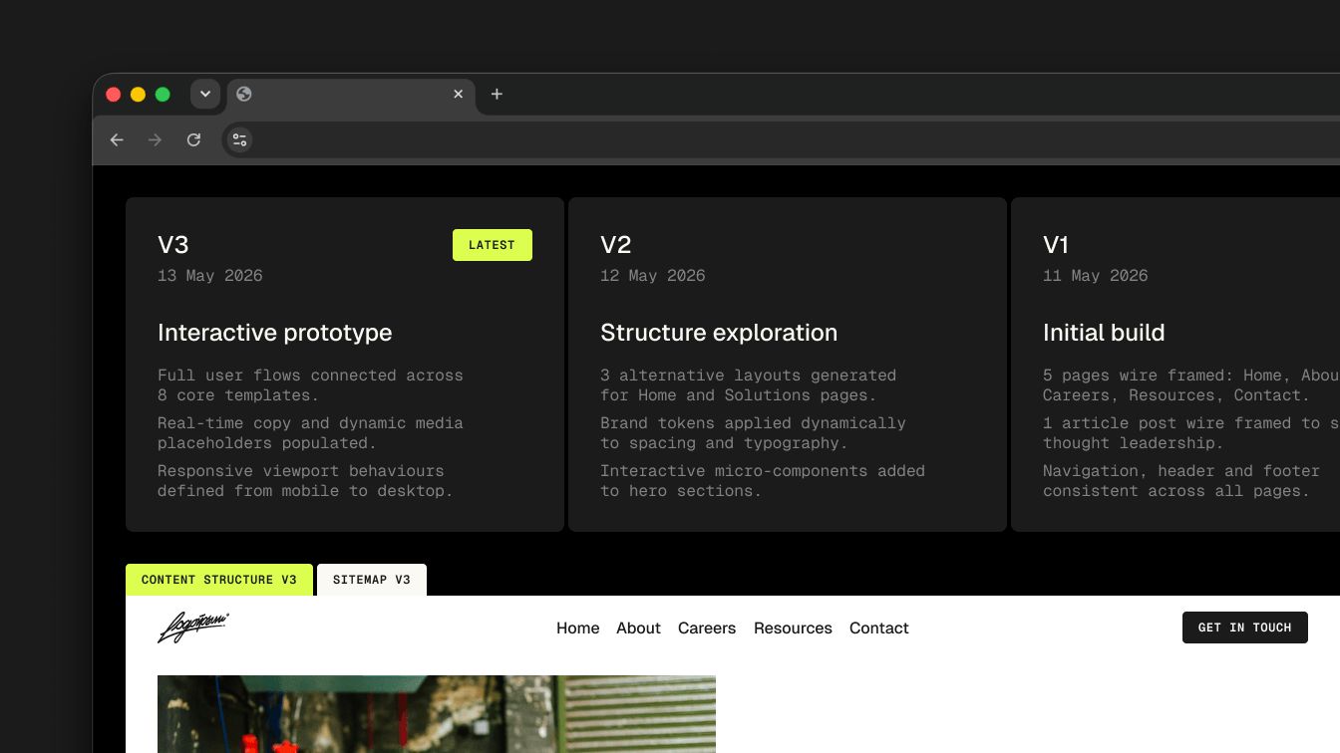Screen dimensions: 1340x753
Task: Click the Initial build title
Action: click(1104, 333)
